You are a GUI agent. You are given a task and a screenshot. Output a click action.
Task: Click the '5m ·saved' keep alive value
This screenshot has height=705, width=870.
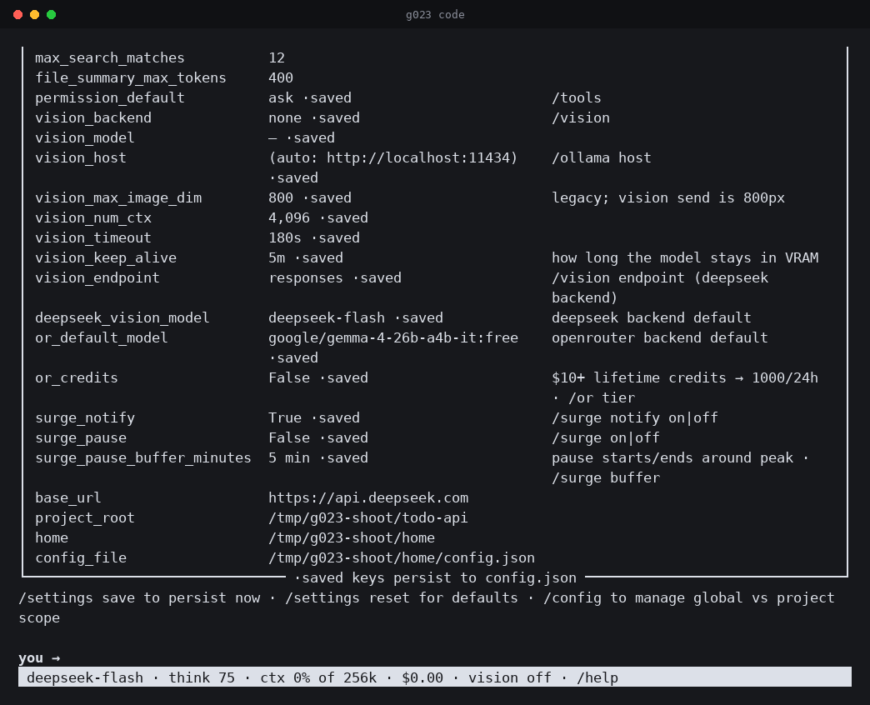click(x=306, y=257)
